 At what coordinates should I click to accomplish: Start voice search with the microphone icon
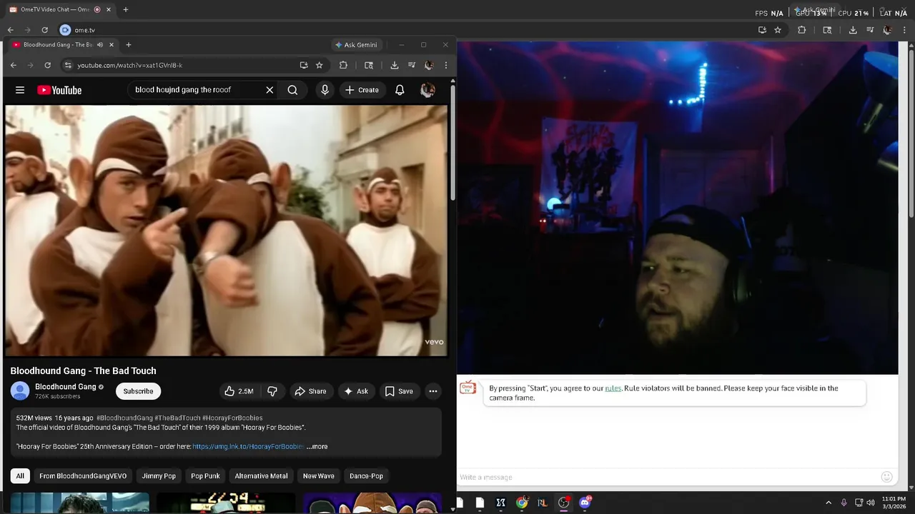pos(325,90)
